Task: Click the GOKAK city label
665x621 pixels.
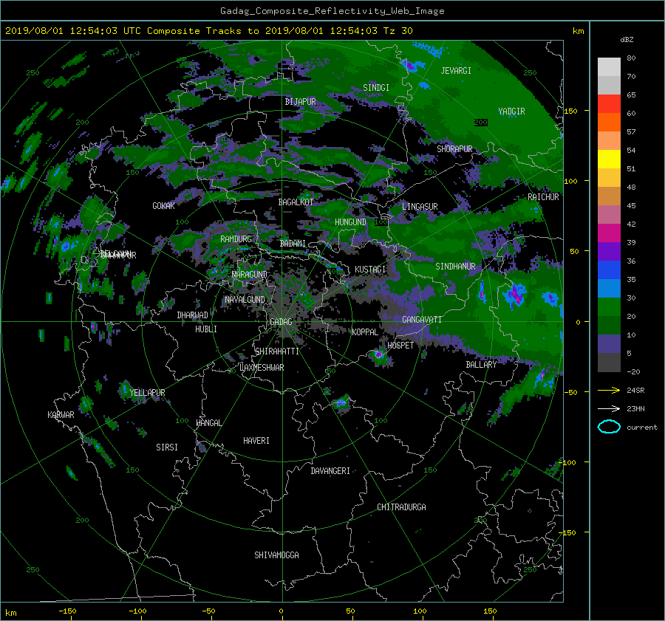Action: tap(164, 205)
